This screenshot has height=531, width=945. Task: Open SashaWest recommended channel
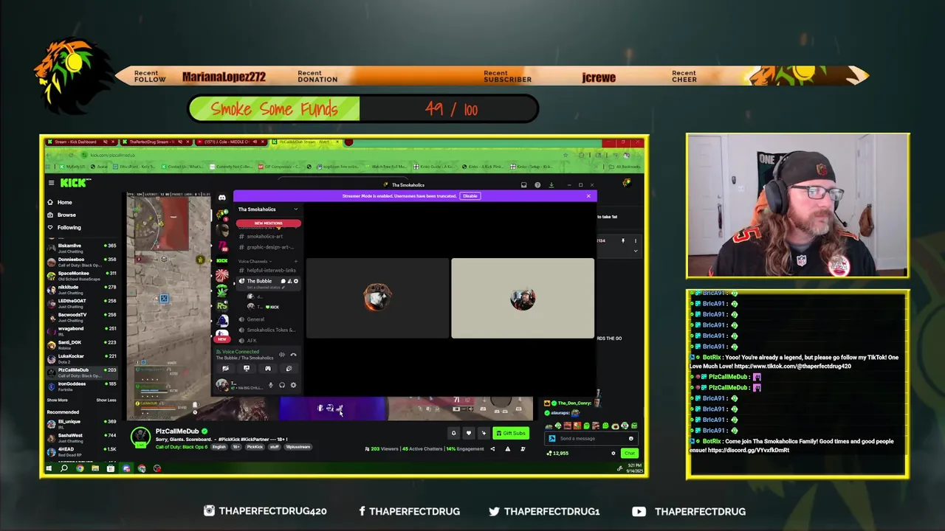point(83,438)
